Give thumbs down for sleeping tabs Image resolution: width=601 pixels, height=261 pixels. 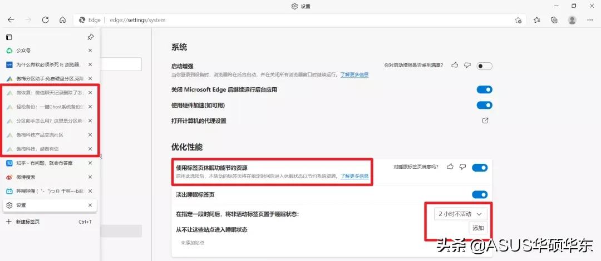(462, 167)
